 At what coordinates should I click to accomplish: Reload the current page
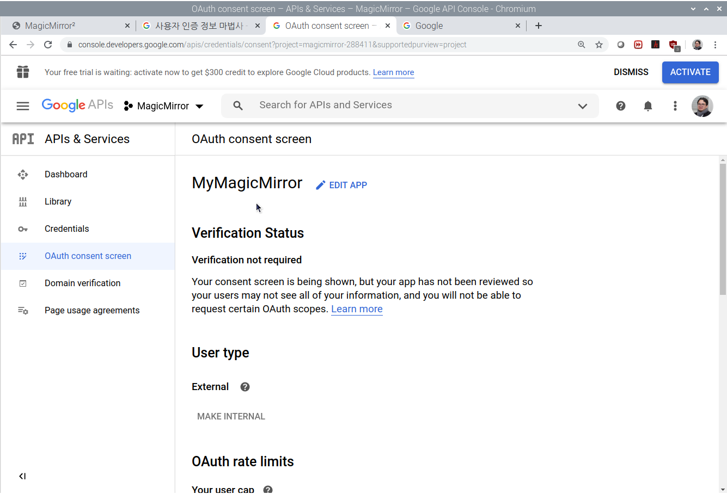tap(48, 45)
